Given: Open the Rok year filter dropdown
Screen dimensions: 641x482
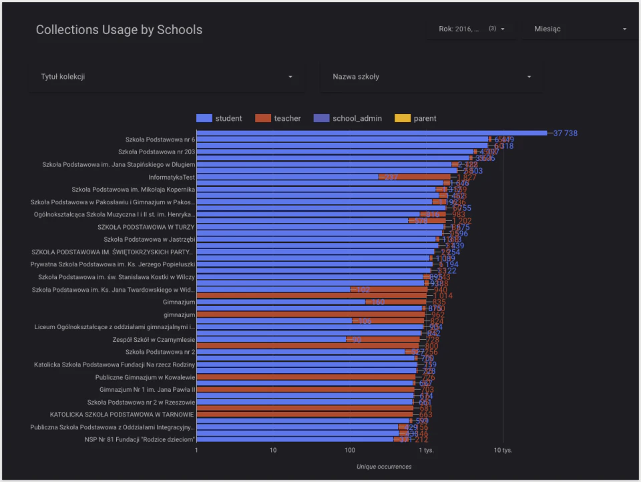Looking at the screenshot, I should [471, 29].
